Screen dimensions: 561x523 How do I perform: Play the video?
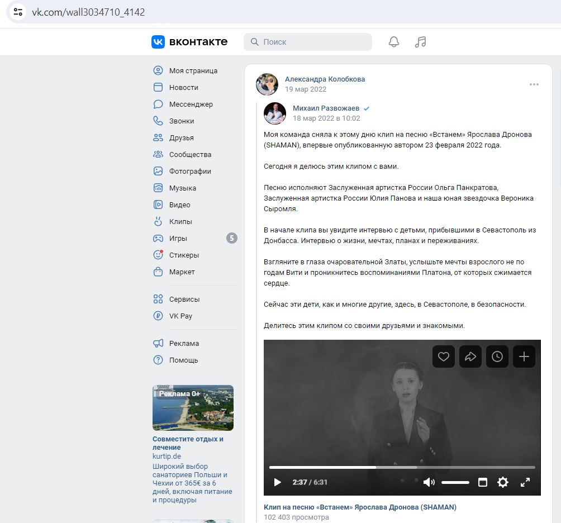(277, 482)
